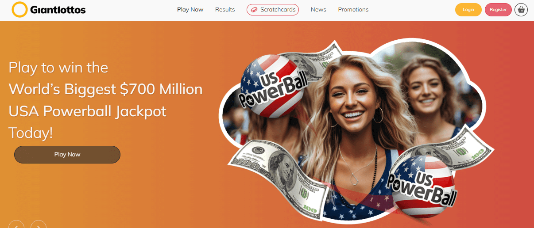Screen dimensions: 534x228
Task: Go to previous slide arrow
Action: click(16, 224)
